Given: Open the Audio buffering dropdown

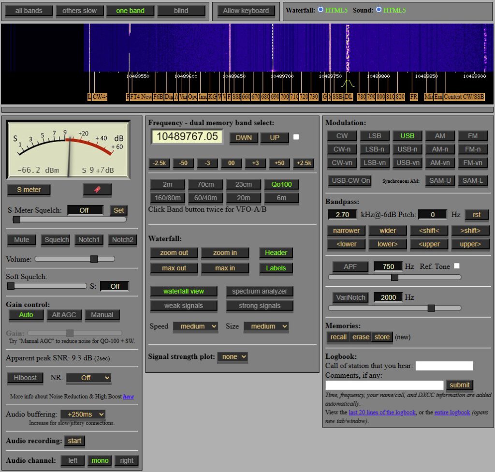Looking at the screenshot, I should point(83,414).
